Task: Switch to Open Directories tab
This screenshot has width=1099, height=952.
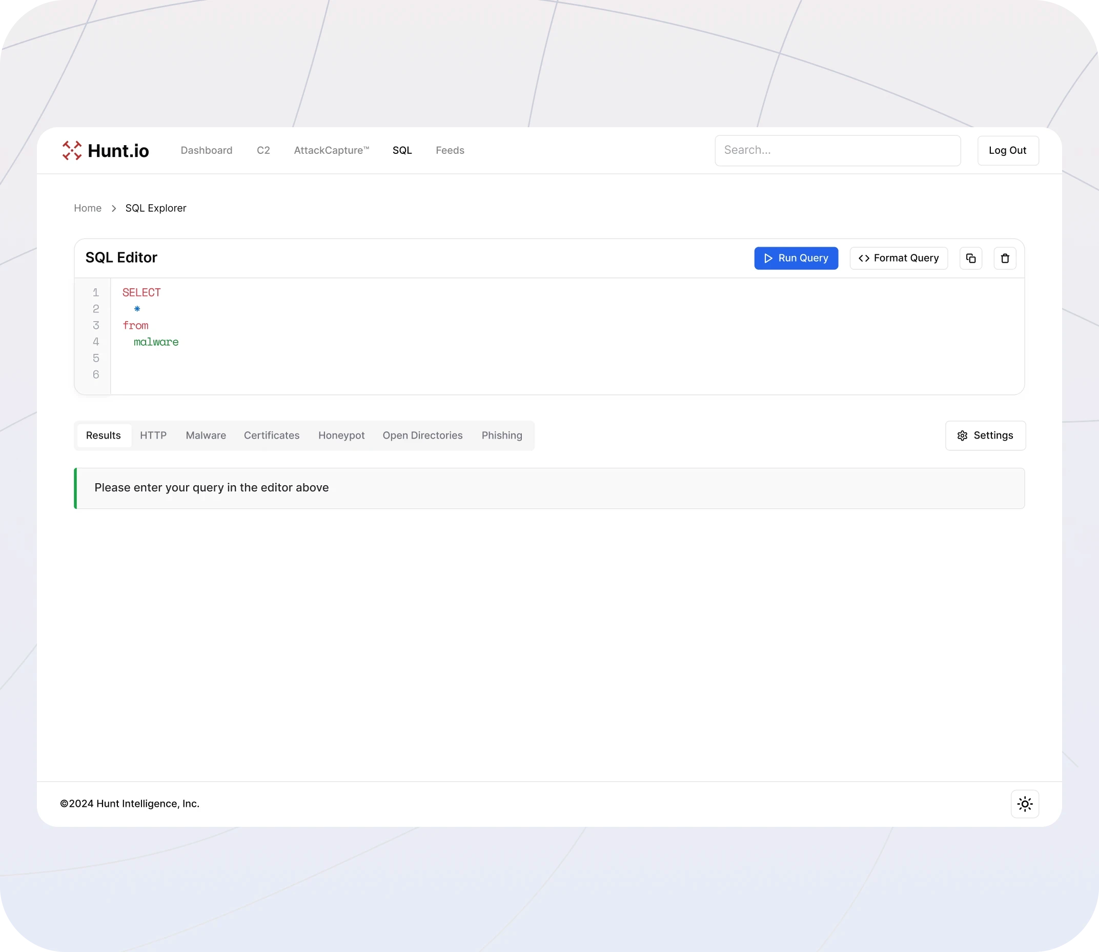Action: point(422,435)
